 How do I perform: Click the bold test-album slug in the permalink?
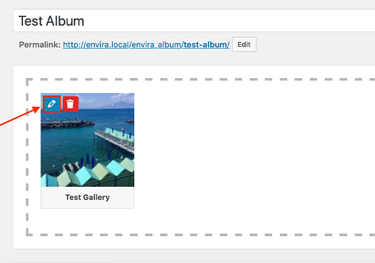[205, 45]
